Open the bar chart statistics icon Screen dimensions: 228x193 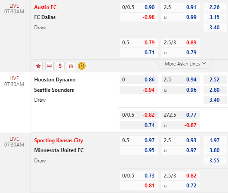click(71, 66)
